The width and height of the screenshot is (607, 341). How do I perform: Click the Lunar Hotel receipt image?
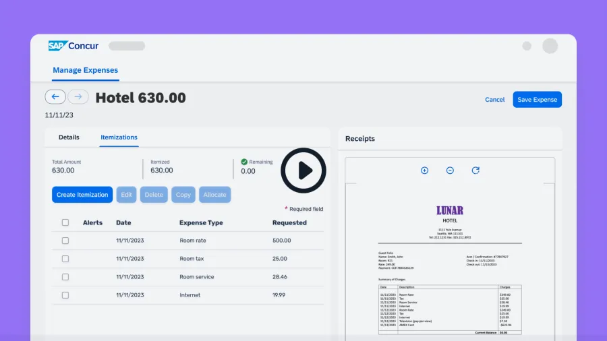[x=450, y=262]
